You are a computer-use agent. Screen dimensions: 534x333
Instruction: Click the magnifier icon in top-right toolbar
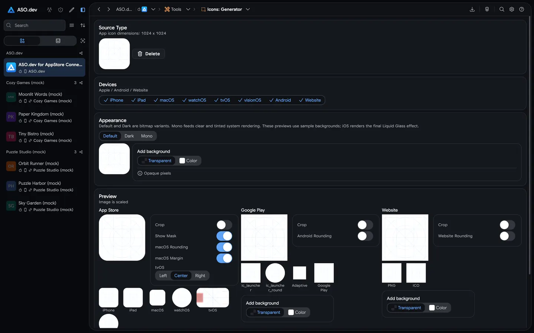tap(502, 9)
